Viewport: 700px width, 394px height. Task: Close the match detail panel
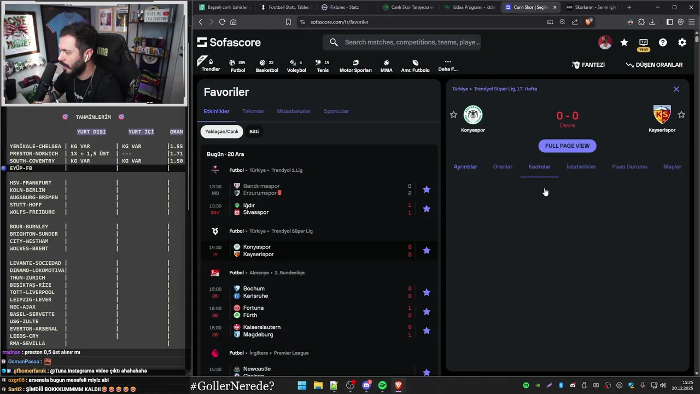676,89
